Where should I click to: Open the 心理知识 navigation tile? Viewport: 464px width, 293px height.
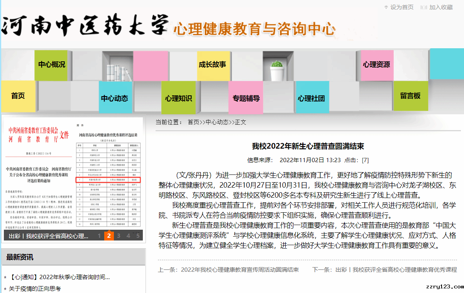click(x=178, y=98)
